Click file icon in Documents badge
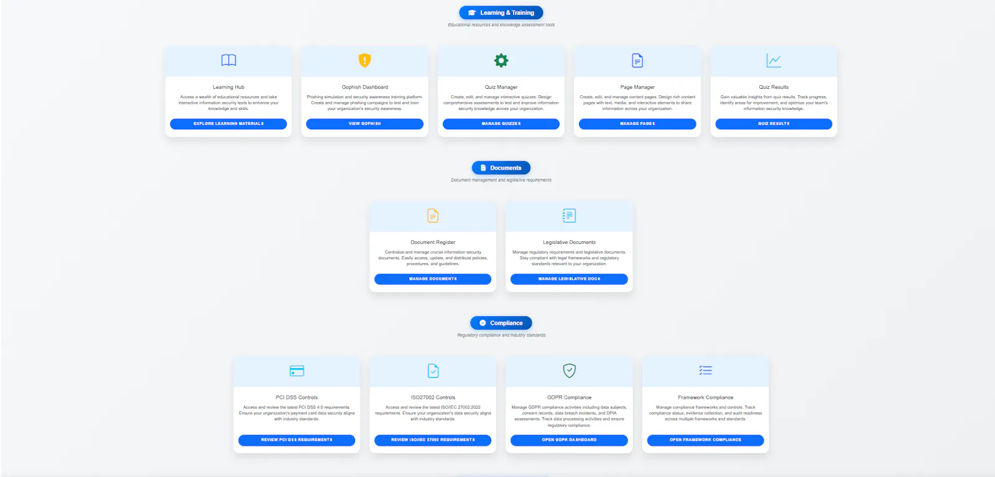The height and width of the screenshot is (477, 995). tap(483, 168)
